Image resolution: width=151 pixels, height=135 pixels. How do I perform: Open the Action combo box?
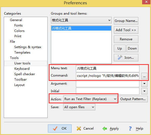pos(90,99)
